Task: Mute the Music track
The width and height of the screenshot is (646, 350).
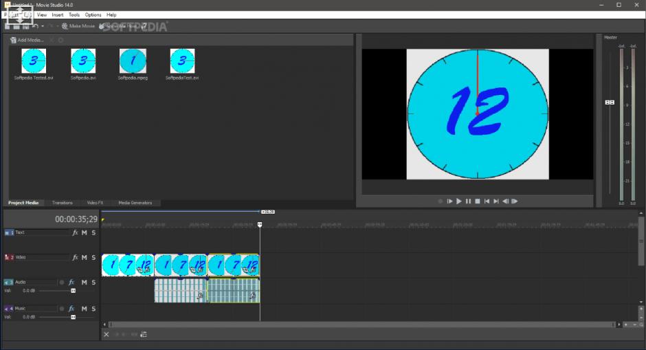Action: coord(84,309)
